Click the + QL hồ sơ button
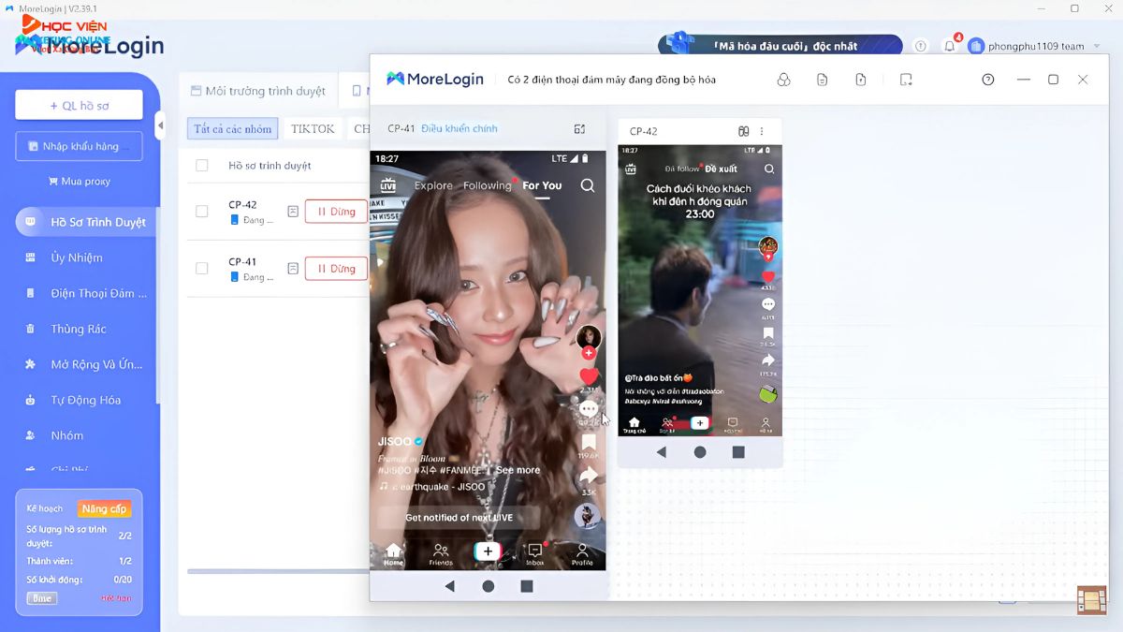 click(x=79, y=105)
